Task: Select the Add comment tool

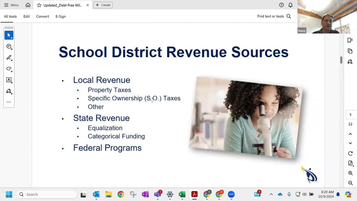Action: click(9, 46)
